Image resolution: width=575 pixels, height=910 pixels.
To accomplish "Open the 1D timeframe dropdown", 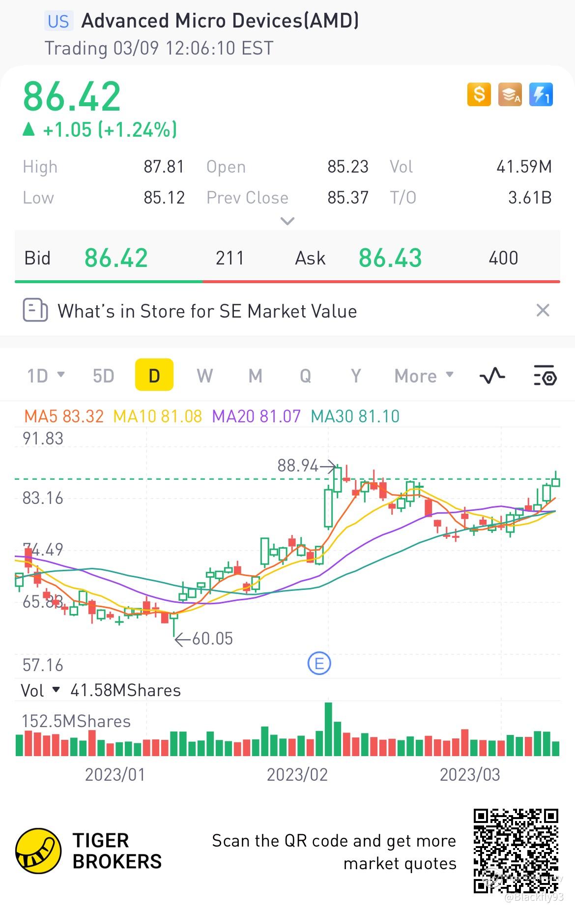I will click(x=46, y=376).
